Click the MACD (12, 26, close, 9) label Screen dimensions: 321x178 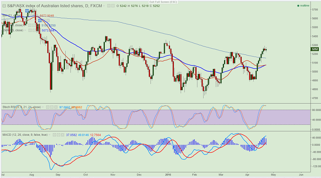click(25, 135)
